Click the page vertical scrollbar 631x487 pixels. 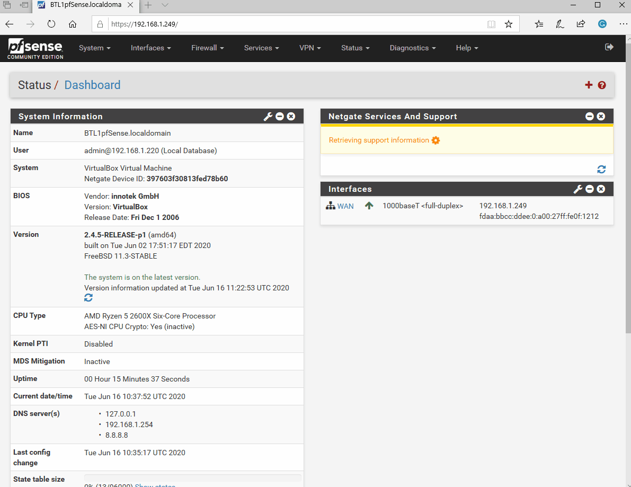click(628, 187)
